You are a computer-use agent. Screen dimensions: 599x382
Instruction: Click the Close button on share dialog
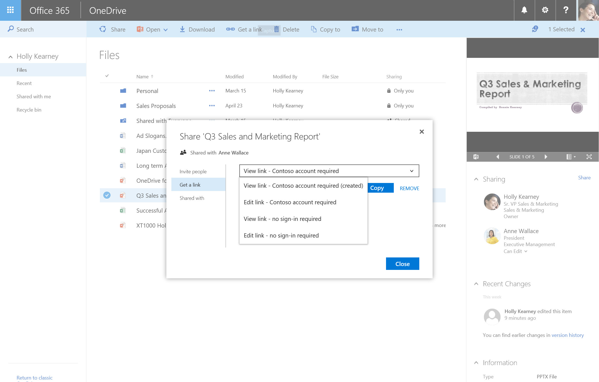[x=402, y=264]
